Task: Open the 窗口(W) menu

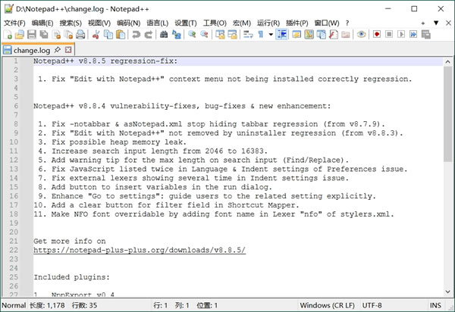Action: point(326,23)
